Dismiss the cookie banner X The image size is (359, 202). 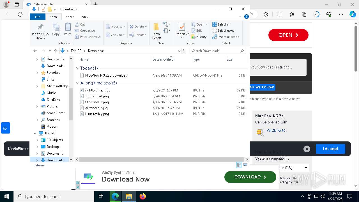click(307, 149)
